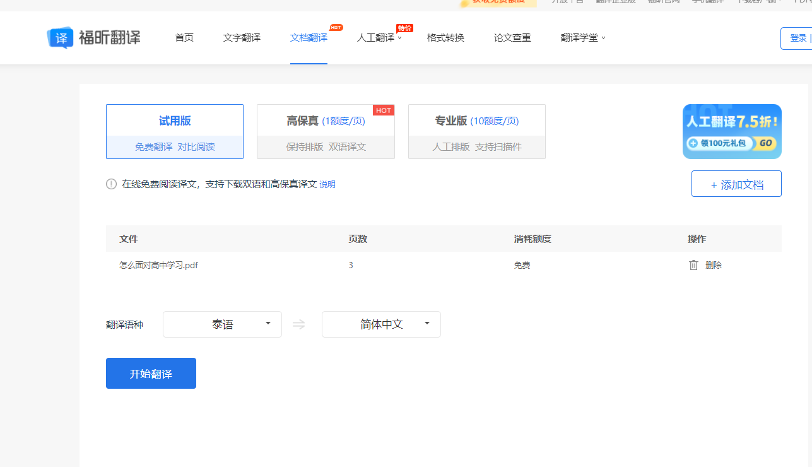Click the 文件 column header

pyautogui.click(x=129, y=239)
